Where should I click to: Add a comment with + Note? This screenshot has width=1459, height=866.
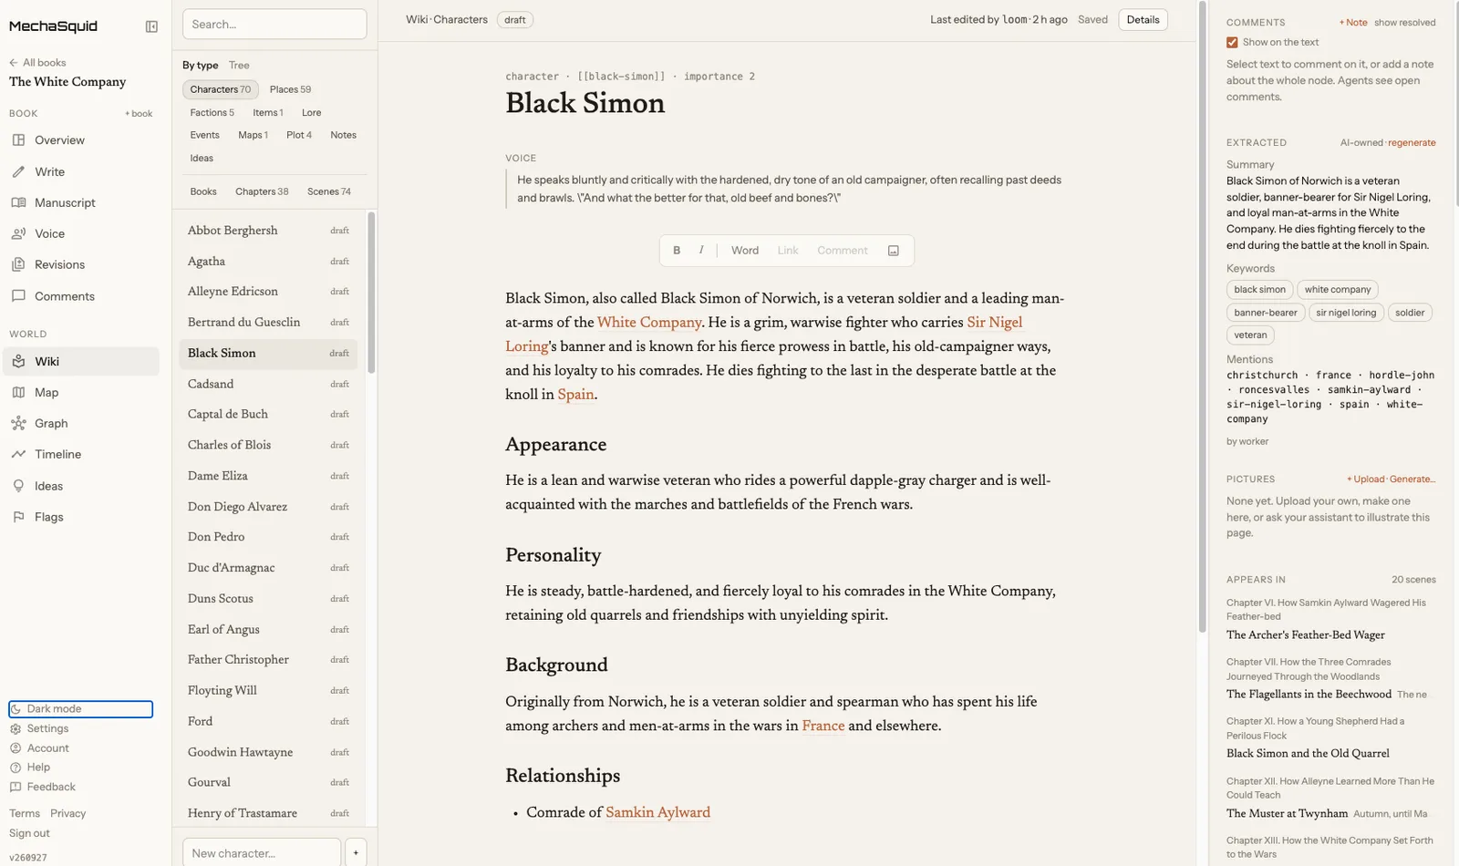[x=1353, y=23]
